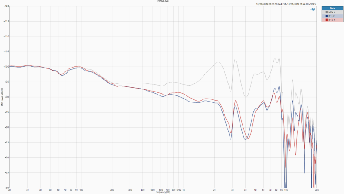The image size is (344, 194).
Task: Select the DF L legend row
Action: point(332,16)
